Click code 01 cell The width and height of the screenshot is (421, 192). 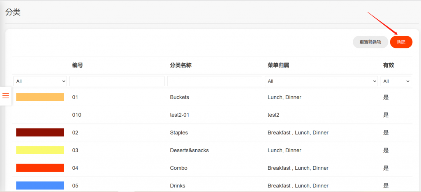(75, 97)
